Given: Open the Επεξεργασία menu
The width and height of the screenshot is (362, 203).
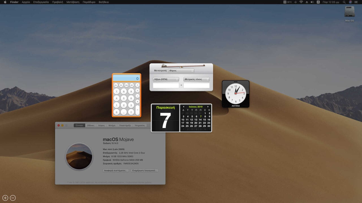Looking at the screenshot, I should 41,2.
